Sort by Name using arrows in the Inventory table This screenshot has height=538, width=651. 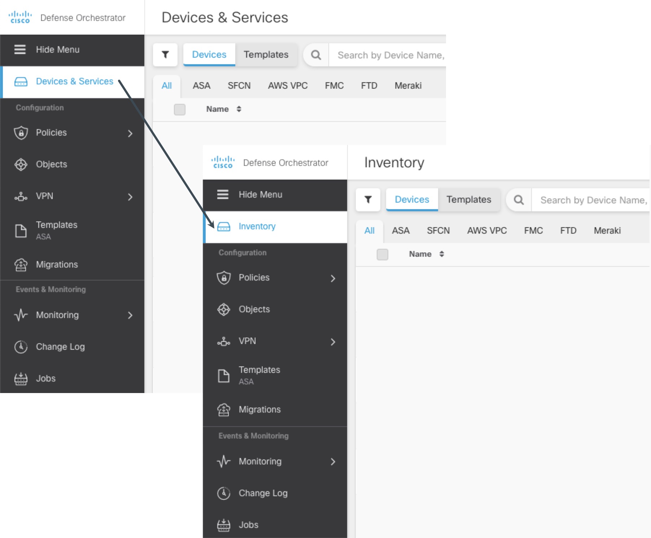441,254
